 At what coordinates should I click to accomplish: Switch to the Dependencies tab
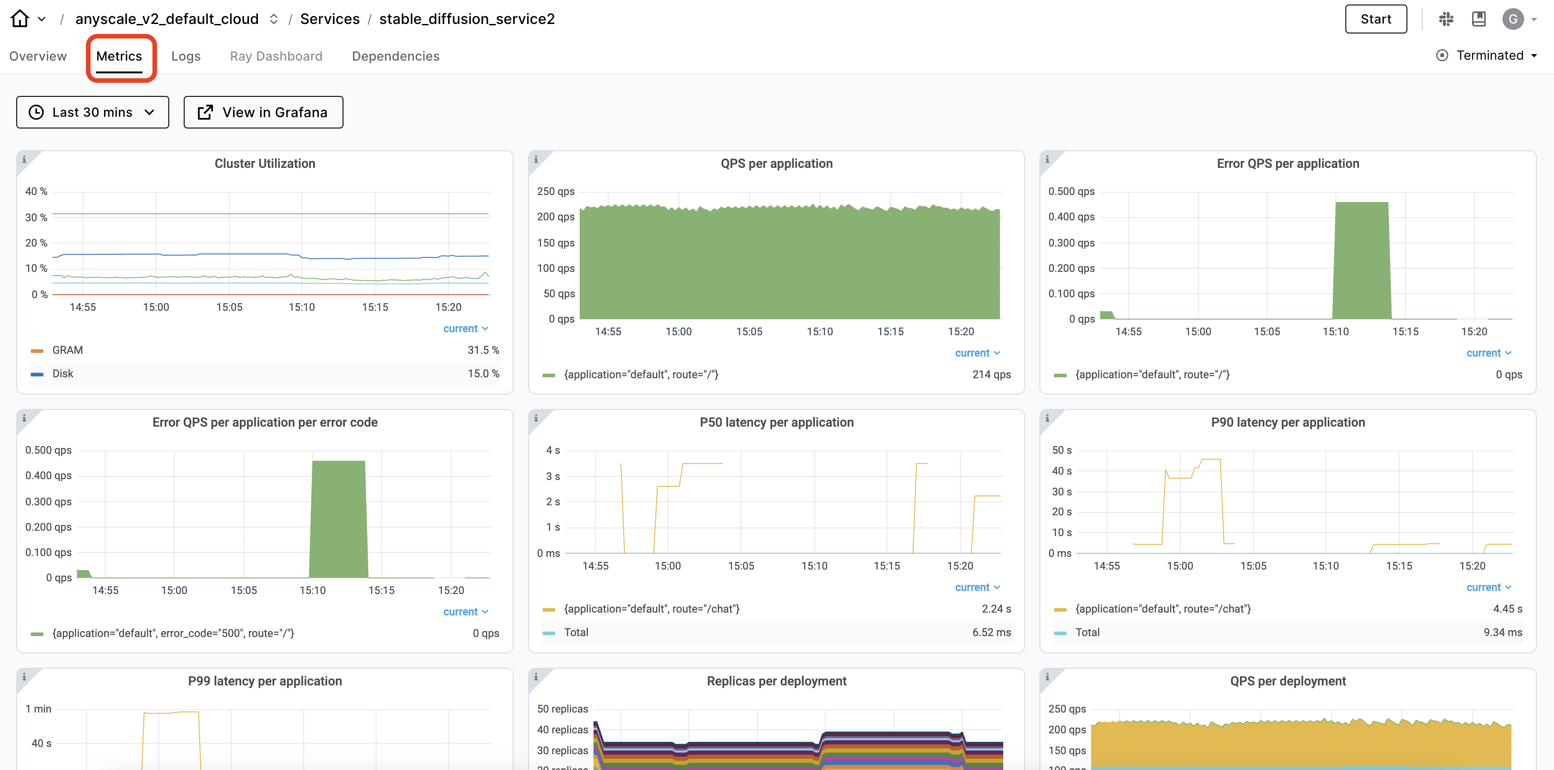[395, 56]
